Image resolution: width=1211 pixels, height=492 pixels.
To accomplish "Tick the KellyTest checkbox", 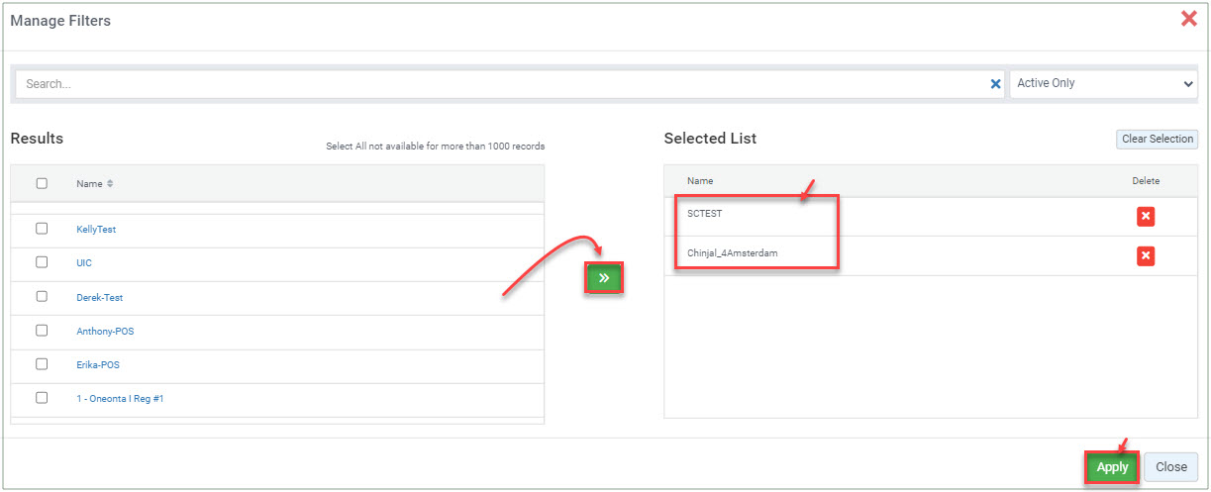I will (42, 229).
